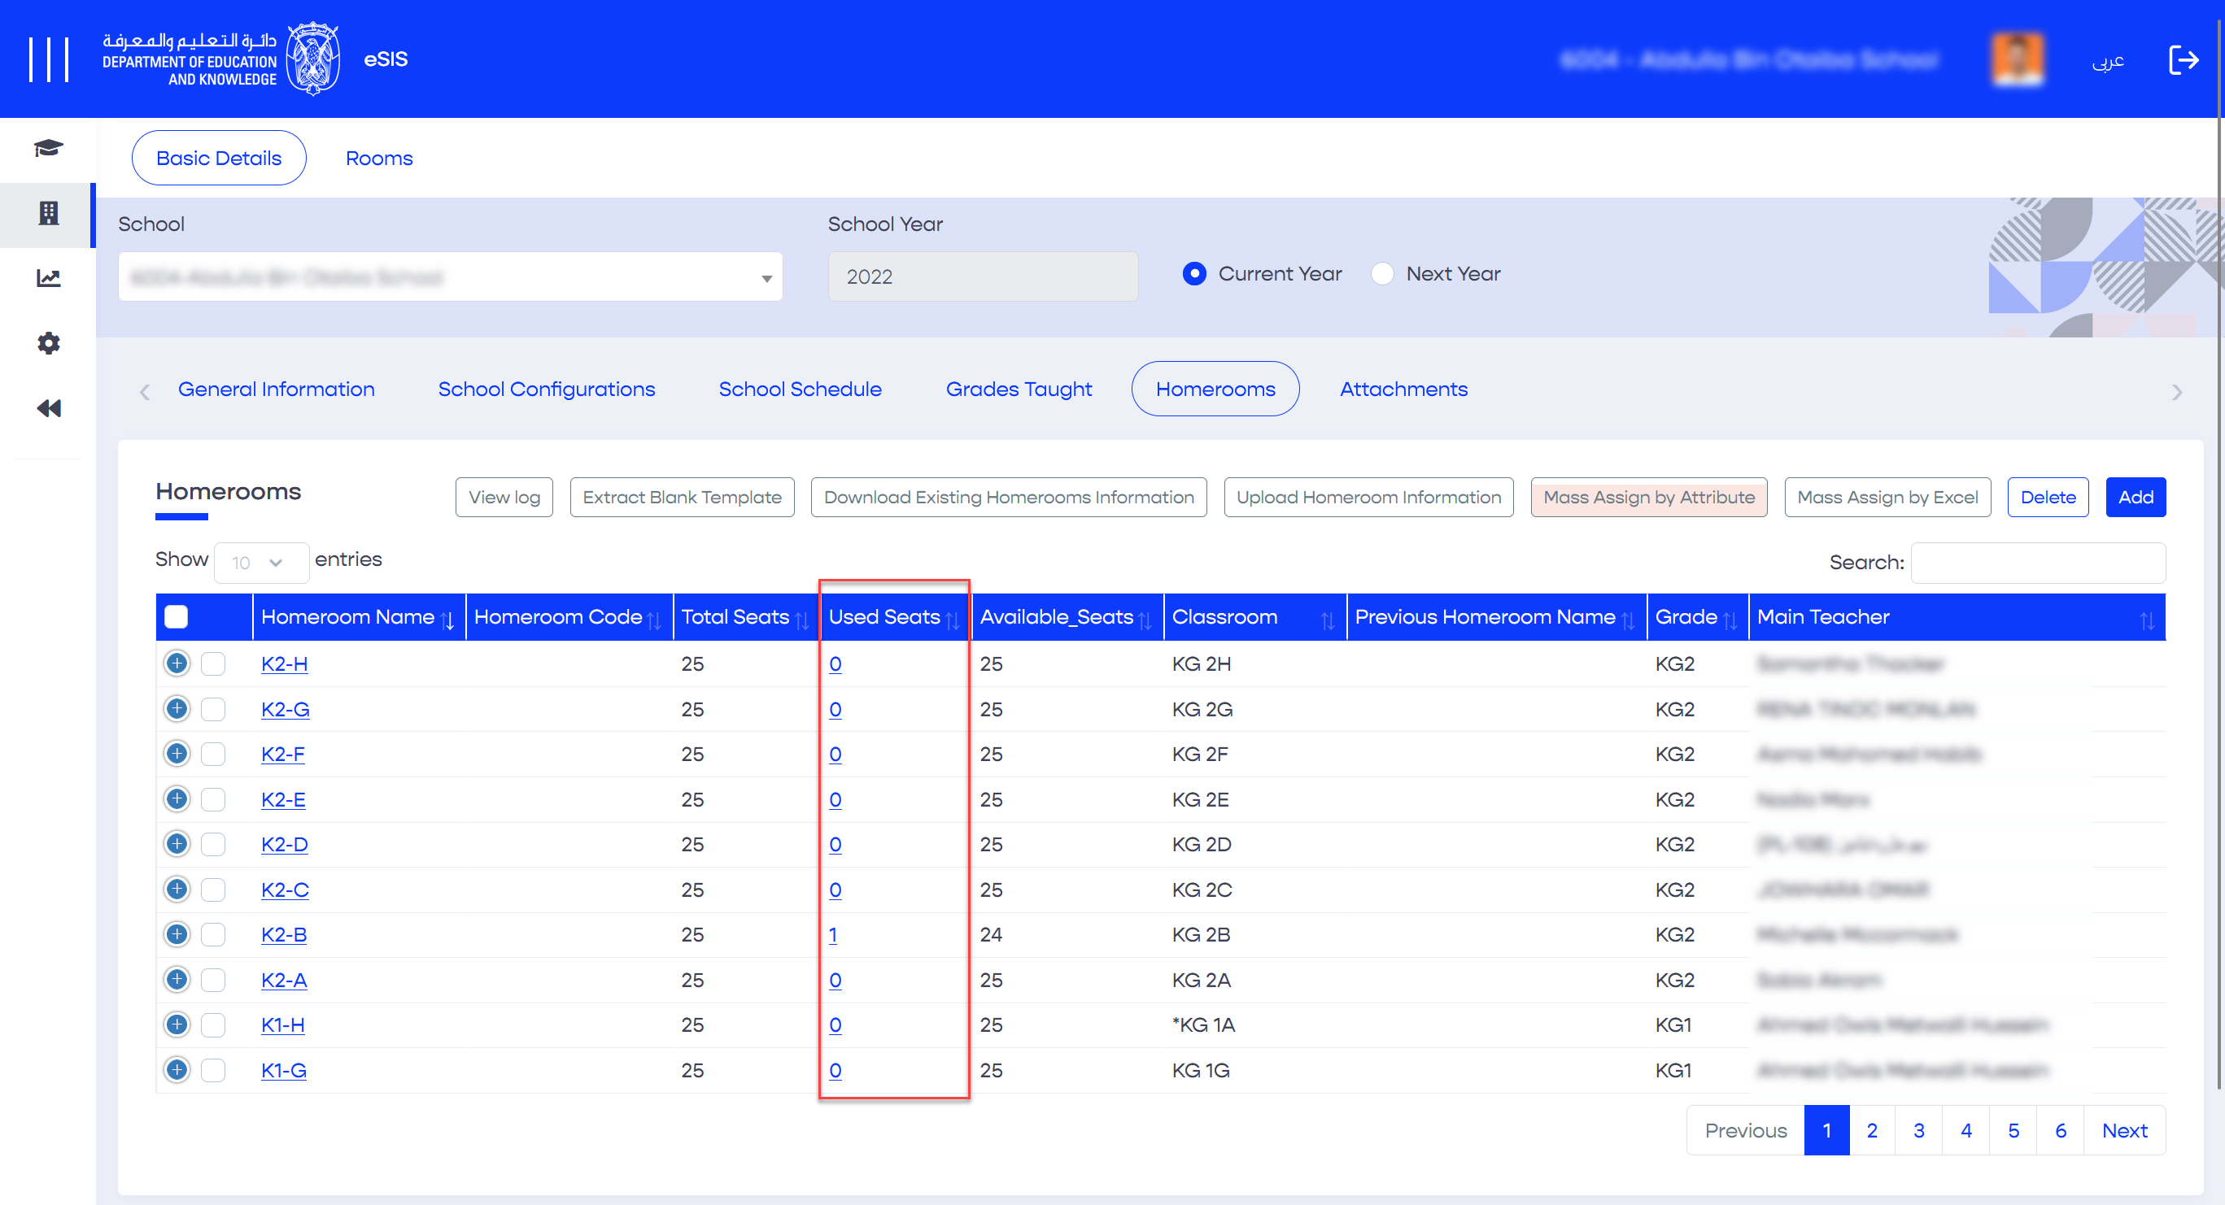Open the chart analytics sidebar icon
Viewport: 2225px width, 1205px height.
click(x=48, y=278)
